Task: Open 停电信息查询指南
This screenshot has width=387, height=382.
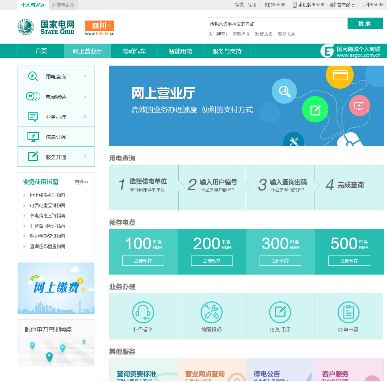Action: pos(48,216)
